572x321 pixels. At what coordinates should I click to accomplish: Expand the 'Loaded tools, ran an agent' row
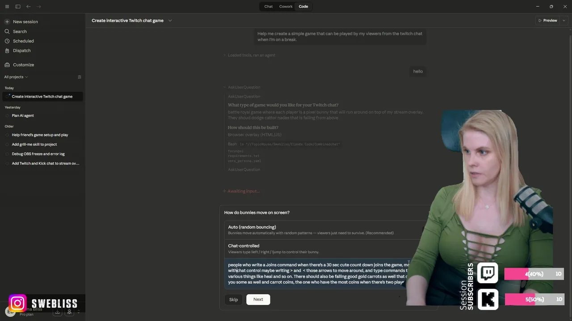pyautogui.click(x=249, y=55)
